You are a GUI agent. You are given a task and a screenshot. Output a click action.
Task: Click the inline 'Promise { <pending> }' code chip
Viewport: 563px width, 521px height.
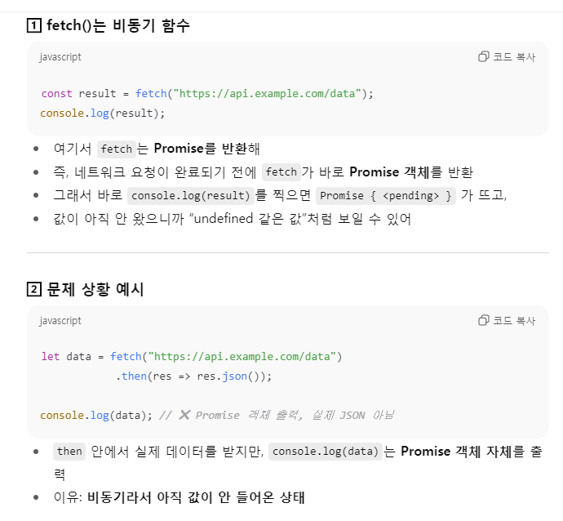click(386, 196)
